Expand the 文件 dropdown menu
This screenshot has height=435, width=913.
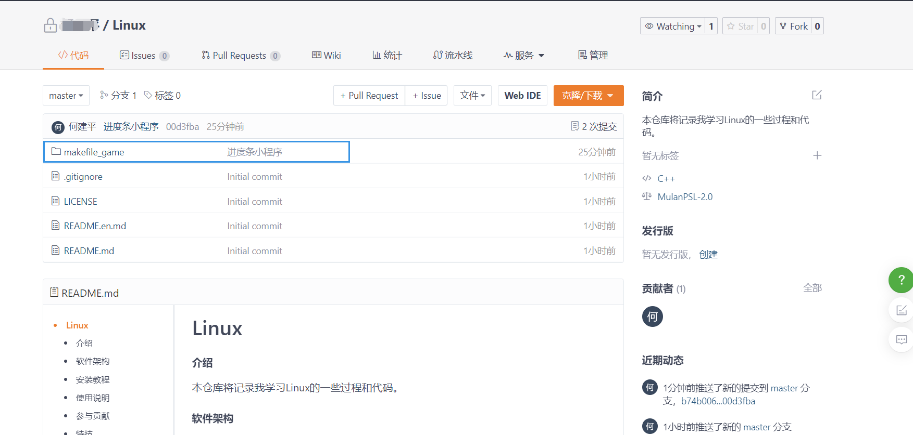[x=472, y=96]
